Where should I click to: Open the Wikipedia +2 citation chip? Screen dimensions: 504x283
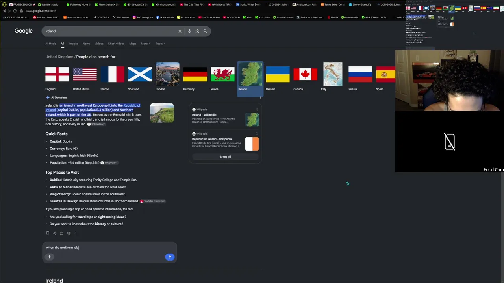(96, 124)
